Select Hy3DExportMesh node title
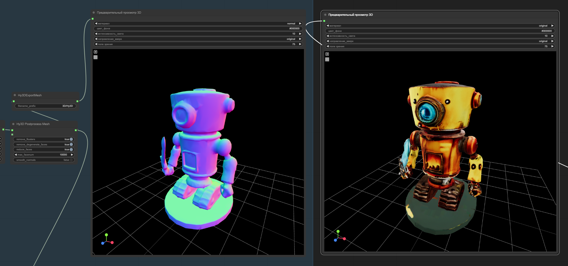The image size is (568, 266). [30, 95]
